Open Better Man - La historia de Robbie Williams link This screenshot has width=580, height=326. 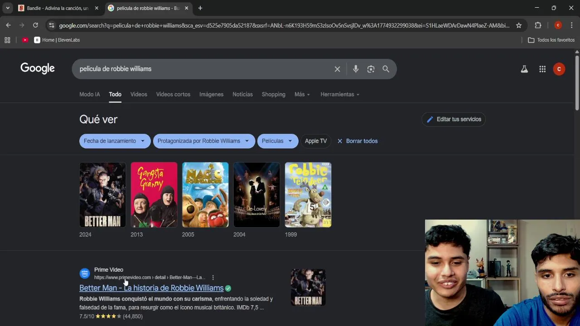pos(151,288)
